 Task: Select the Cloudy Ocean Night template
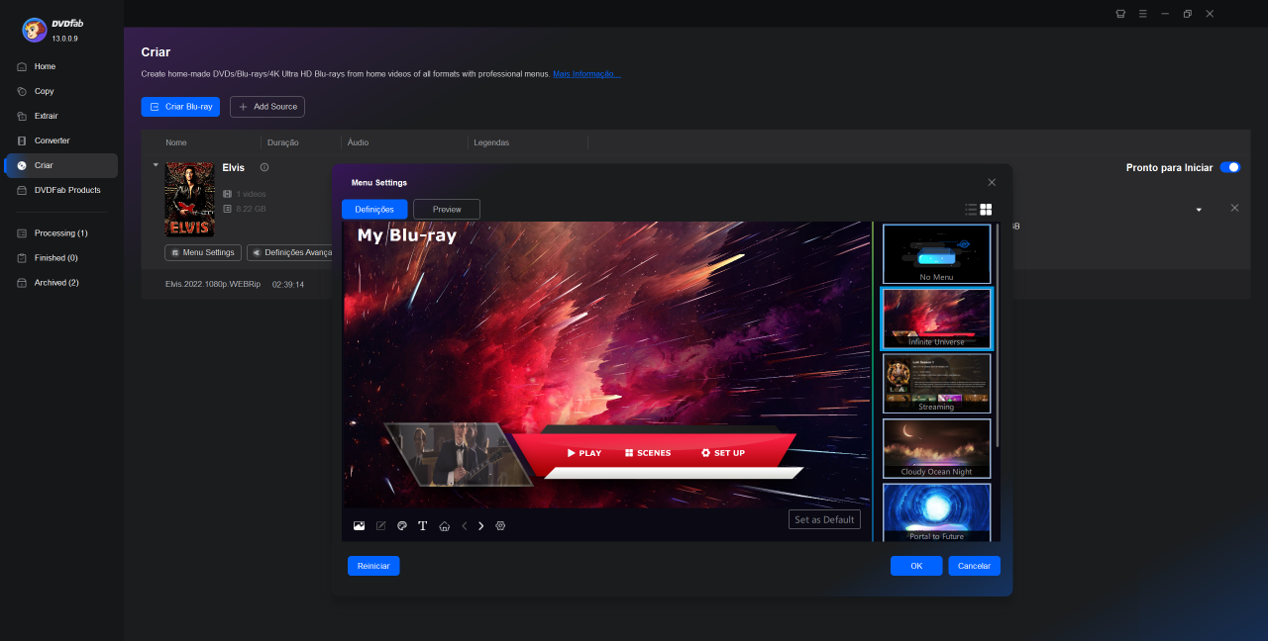pyautogui.click(x=936, y=448)
